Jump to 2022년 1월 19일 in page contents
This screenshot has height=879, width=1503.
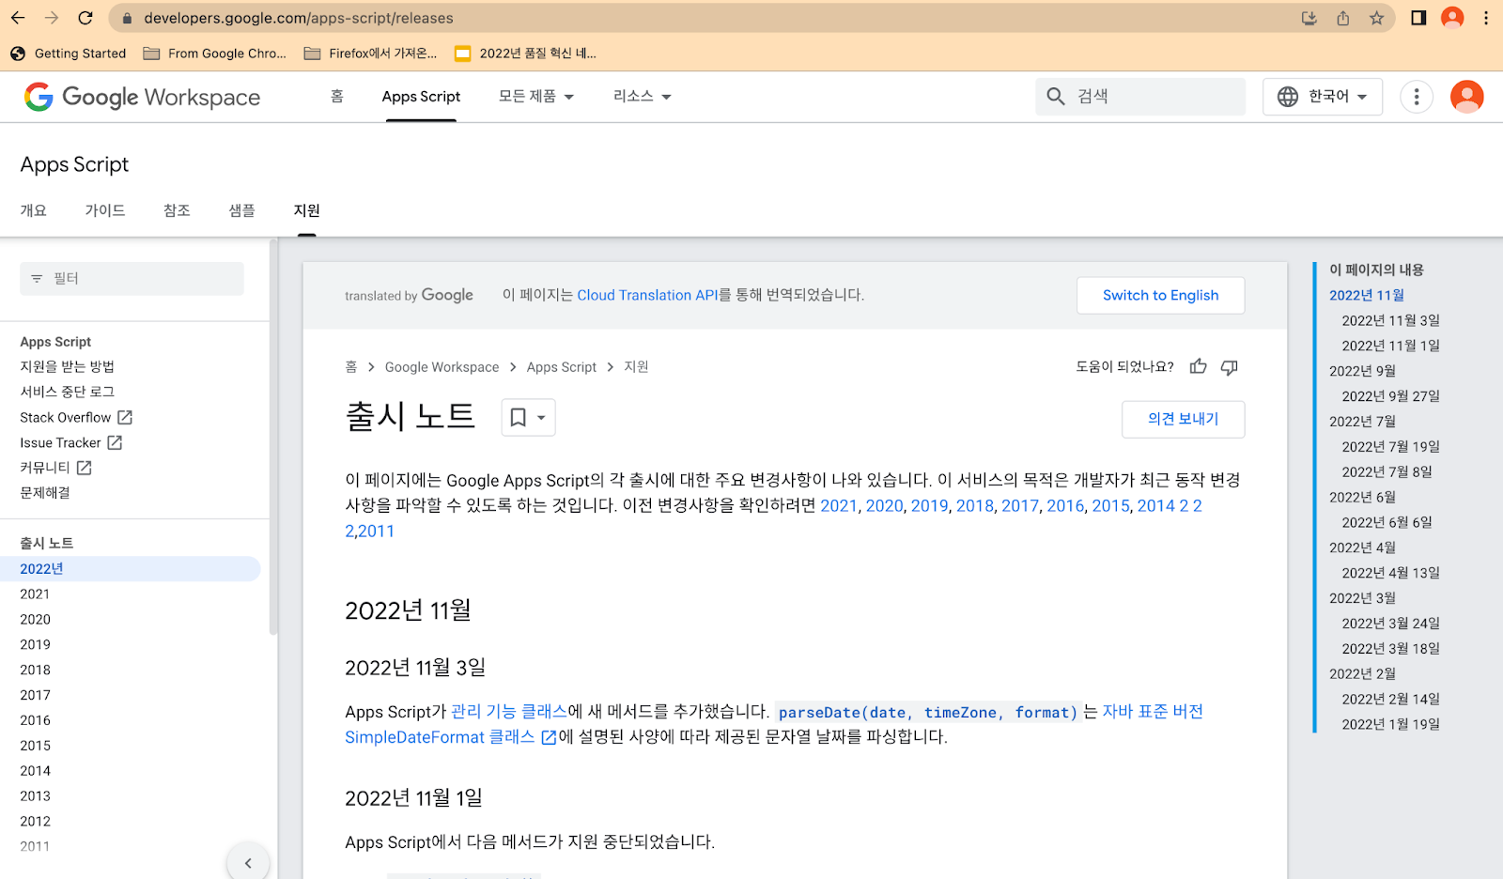click(1391, 724)
